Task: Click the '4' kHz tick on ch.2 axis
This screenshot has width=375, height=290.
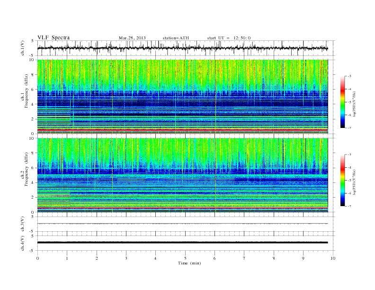Action: click(33, 182)
